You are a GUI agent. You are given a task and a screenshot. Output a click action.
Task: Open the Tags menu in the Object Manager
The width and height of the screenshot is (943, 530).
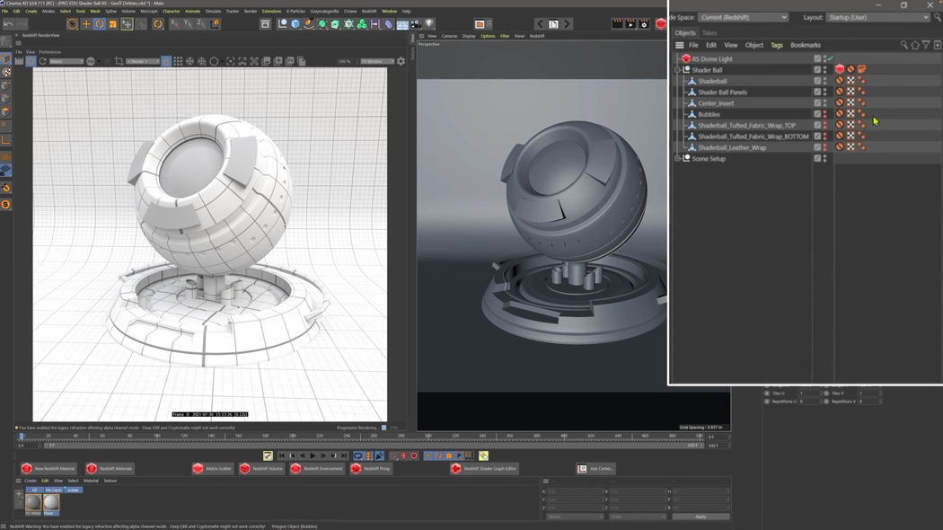point(776,44)
